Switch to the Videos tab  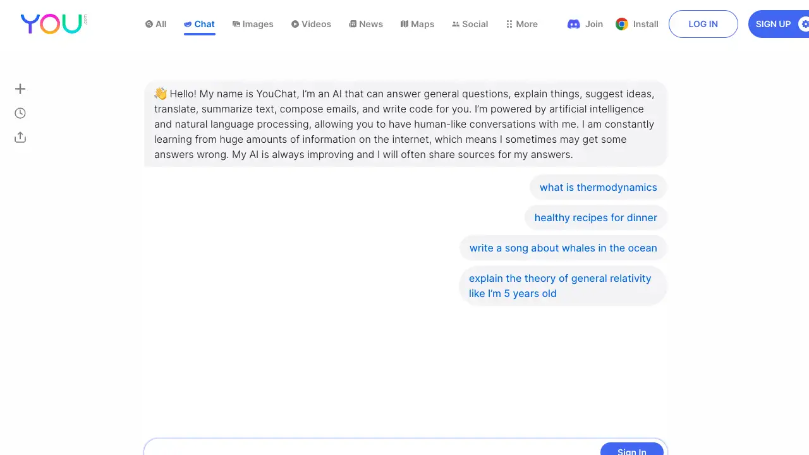311,24
